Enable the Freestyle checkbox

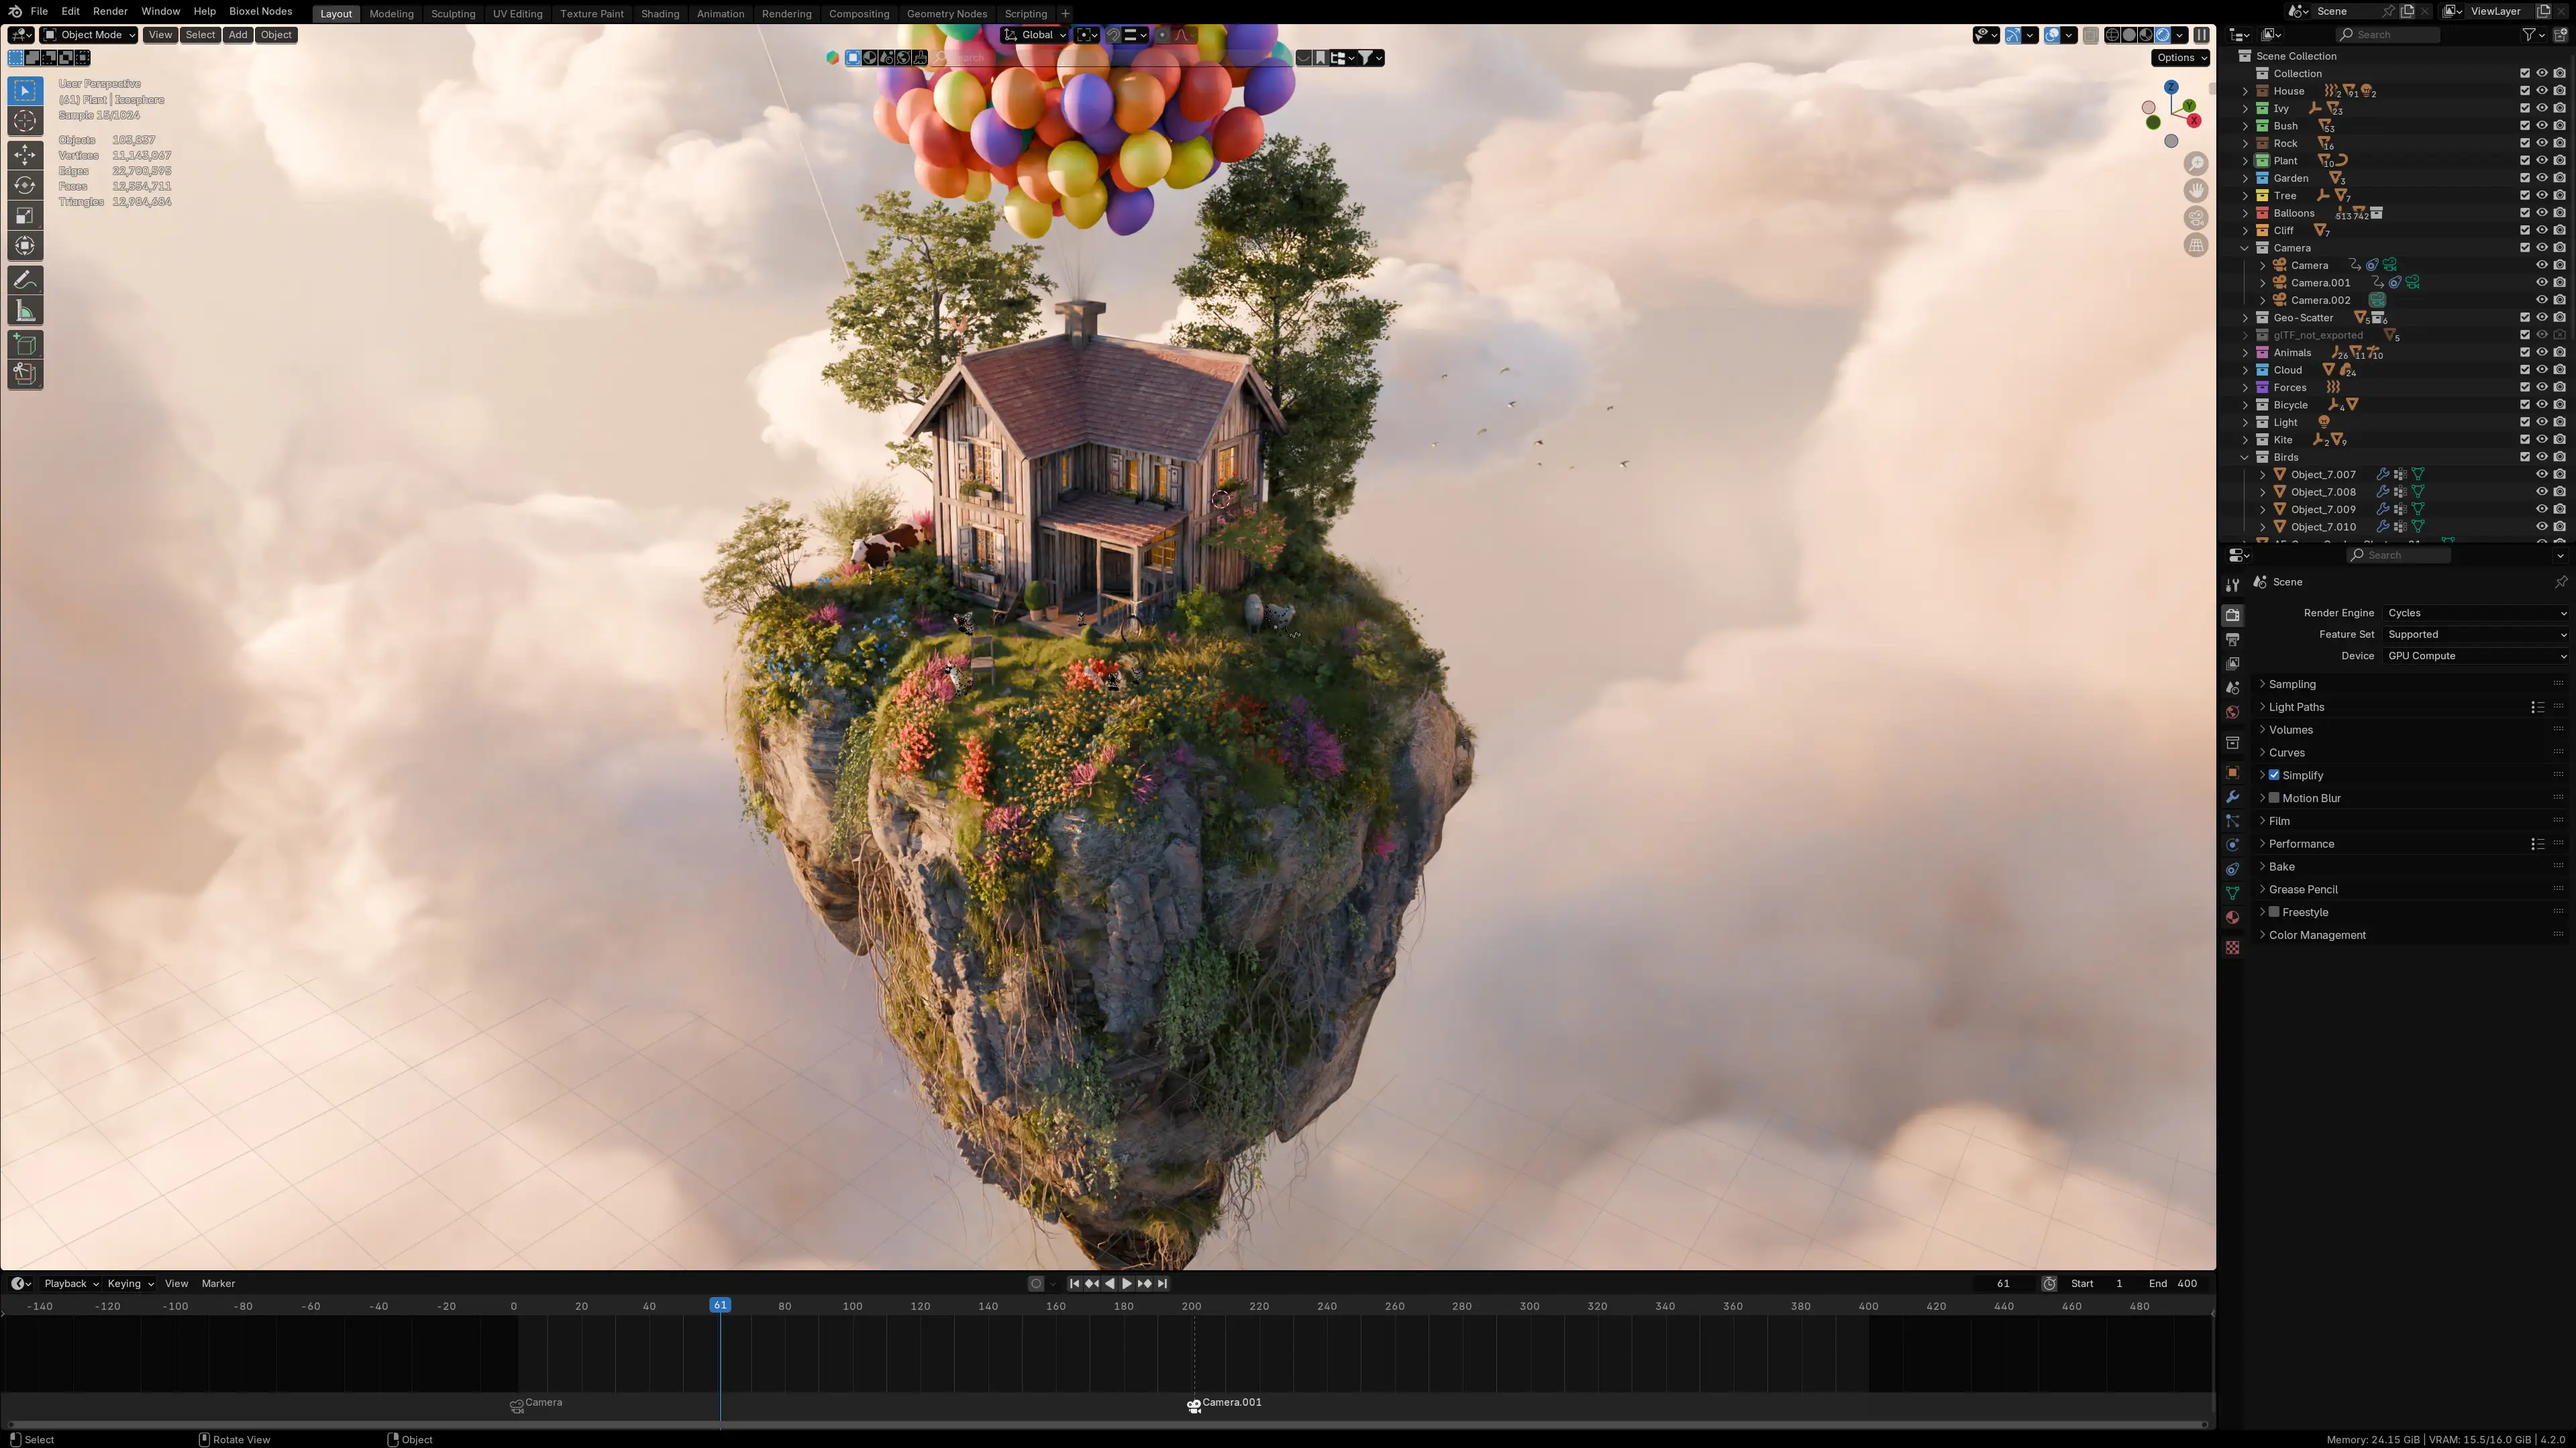tap(2274, 911)
